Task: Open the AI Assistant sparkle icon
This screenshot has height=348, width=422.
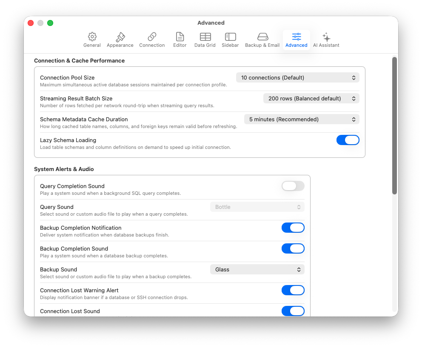Action: (326, 37)
